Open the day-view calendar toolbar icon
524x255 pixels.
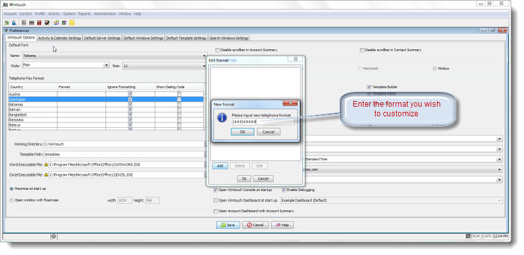pyautogui.click(x=24, y=23)
